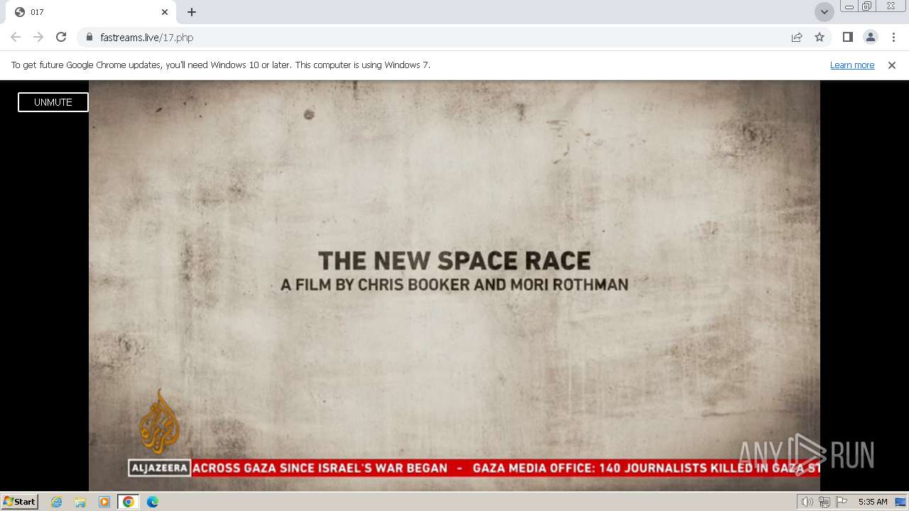Viewport: 909px width, 511px height.
Task: Open File Explorer from taskbar
Action: point(80,502)
